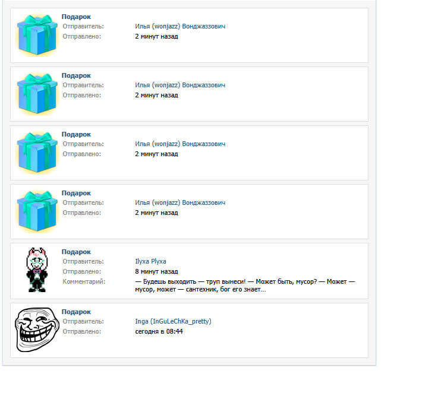Open 'Подарок' title of Ilyxa Plyxa gift
Screen dimensions: 432x396
[x=76, y=252]
